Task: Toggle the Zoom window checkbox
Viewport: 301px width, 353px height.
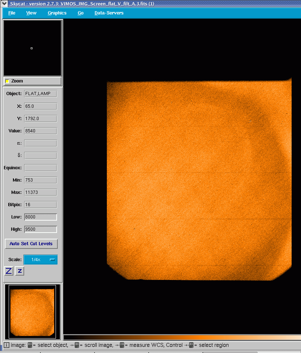Action: tap(8, 81)
